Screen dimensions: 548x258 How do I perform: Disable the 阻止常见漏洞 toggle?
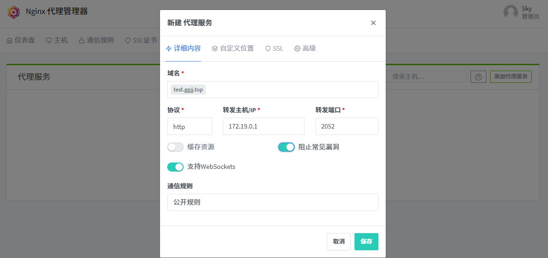click(286, 147)
